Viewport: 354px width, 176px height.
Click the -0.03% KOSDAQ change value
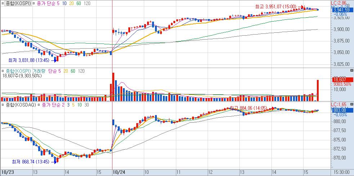pos(341,115)
